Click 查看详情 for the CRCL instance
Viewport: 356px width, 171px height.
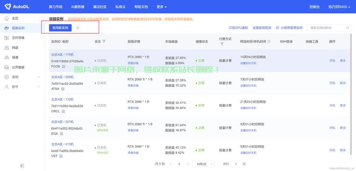tap(133, 108)
